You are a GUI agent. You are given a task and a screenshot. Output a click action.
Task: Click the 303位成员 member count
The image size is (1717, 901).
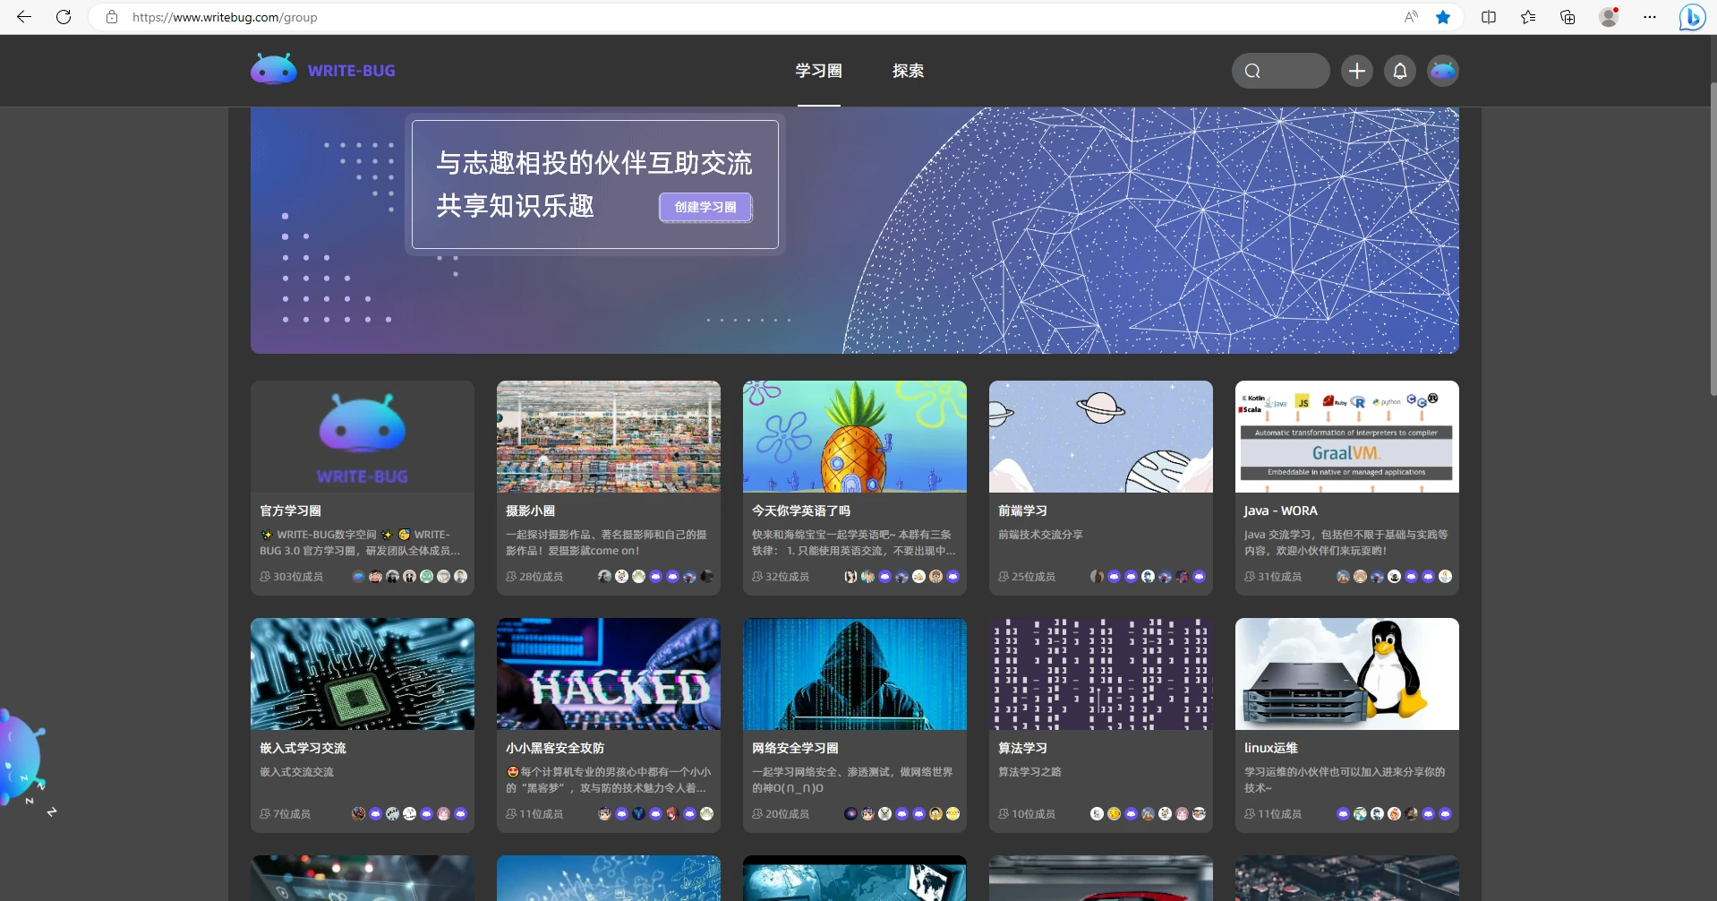coord(298,577)
